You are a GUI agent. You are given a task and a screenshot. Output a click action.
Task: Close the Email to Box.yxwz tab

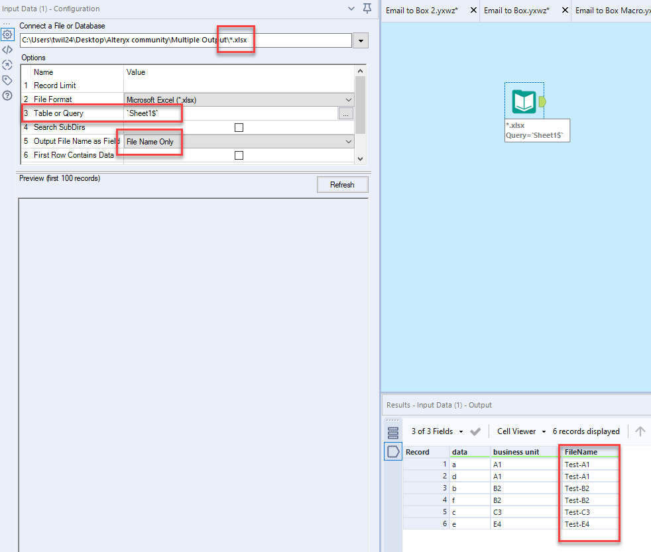click(565, 11)
